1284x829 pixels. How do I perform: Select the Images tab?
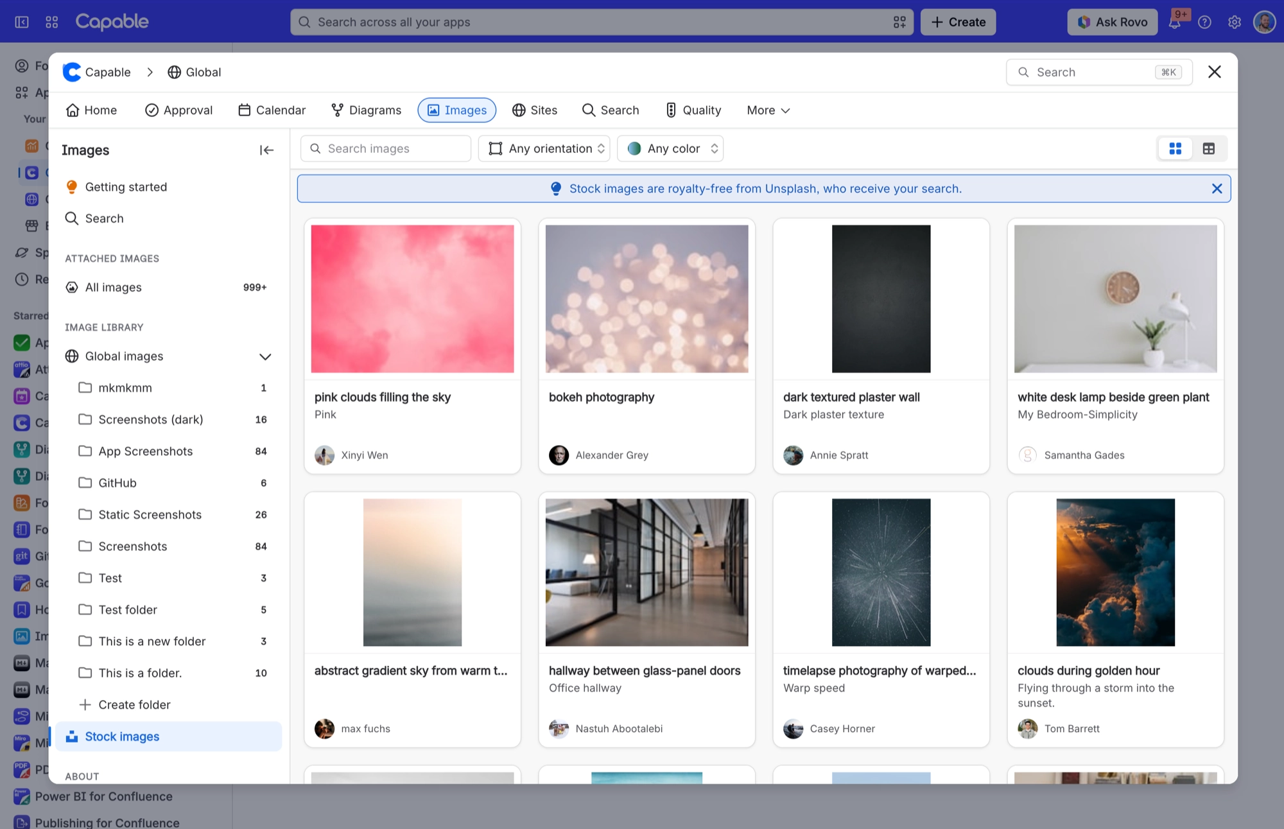click(x=457, y=110)
